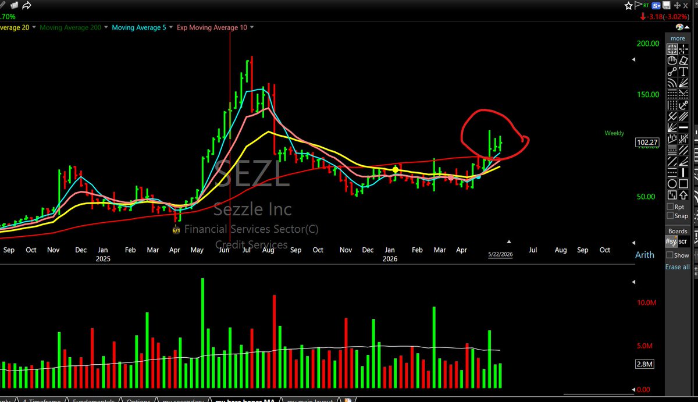This screenshot has height=402, width=698.
Task: Select the circle shape tool
Action: pyautogui.click(x=672, y=184)
